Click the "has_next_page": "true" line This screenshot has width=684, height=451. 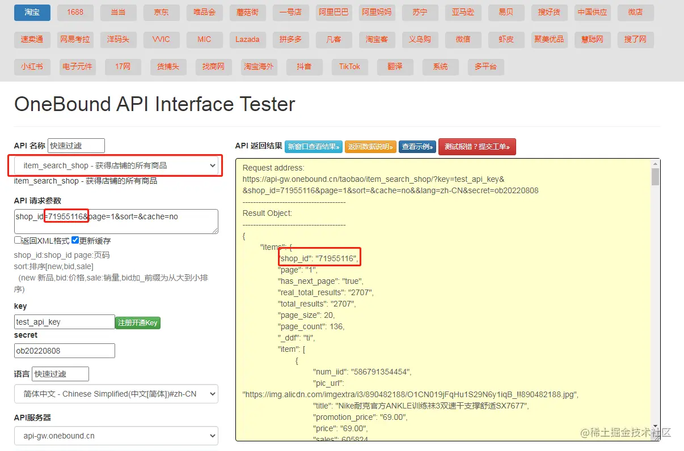coord(320,281)
